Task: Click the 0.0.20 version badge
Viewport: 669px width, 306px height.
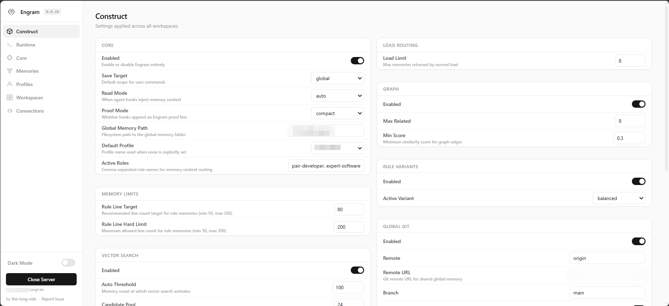Action: (53, 12)
